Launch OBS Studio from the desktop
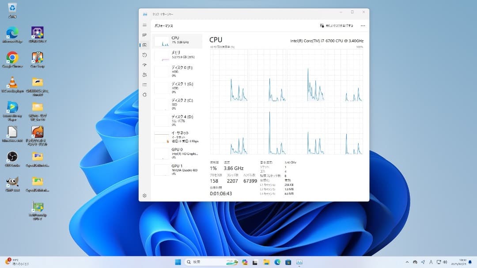Image resolution: width=477 pixels, height=268 pixels. (x=12, y=157)
